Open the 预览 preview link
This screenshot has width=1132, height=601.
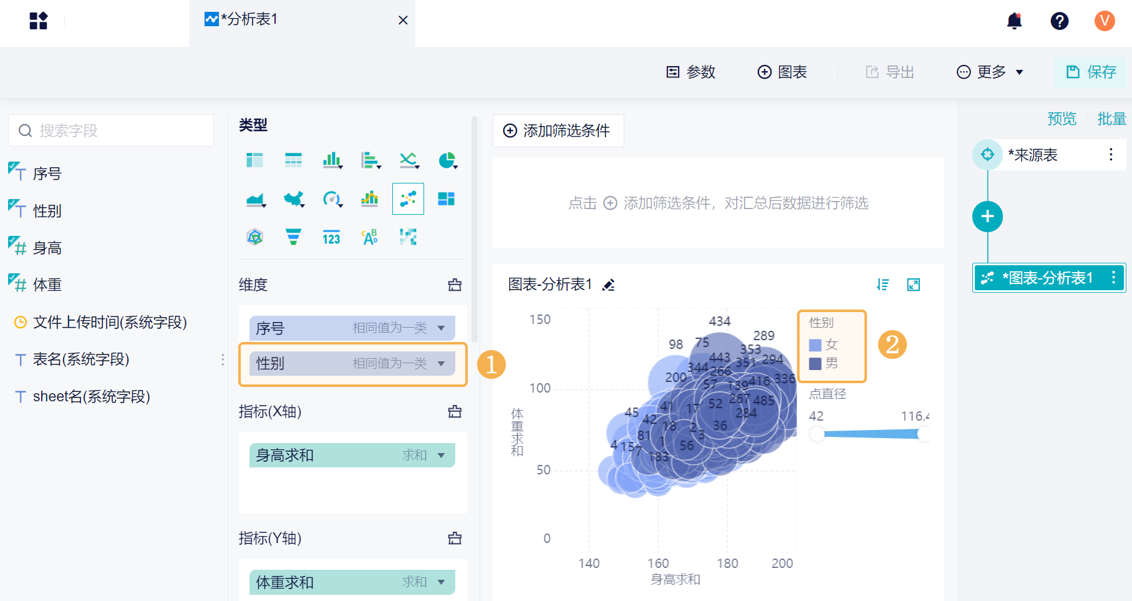[1062, 119]
